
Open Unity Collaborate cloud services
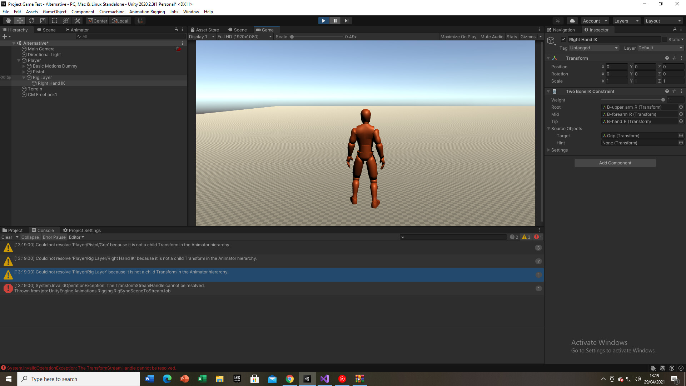pos(572,20)
